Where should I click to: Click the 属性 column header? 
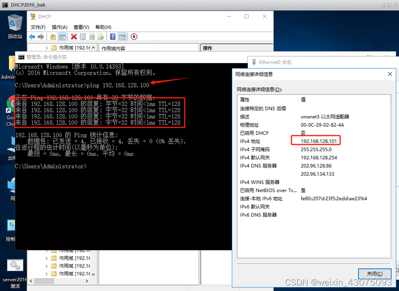[268, 100]
